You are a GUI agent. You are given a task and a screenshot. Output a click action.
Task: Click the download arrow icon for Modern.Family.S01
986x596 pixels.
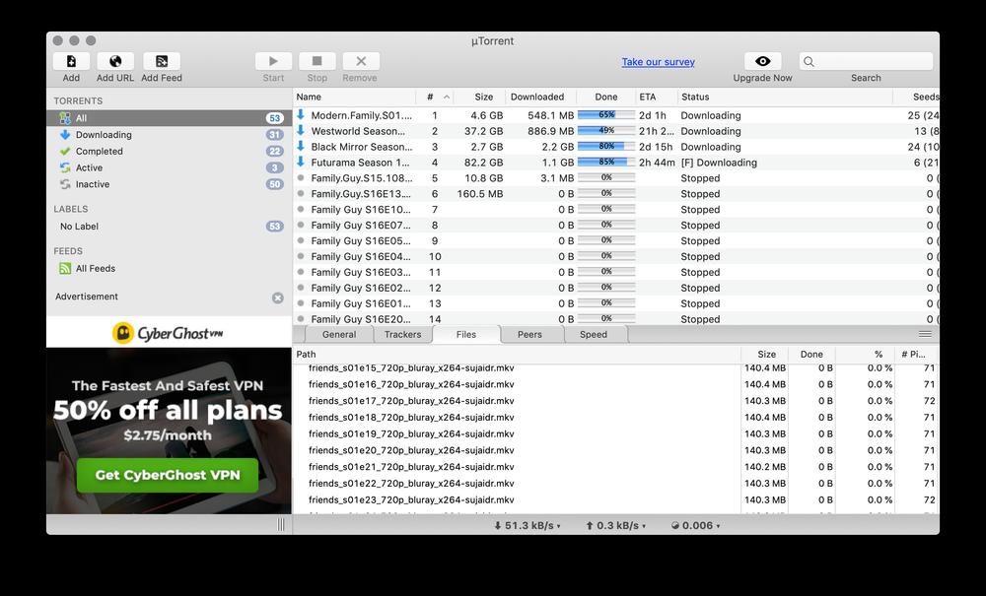(x=301, y=114)
